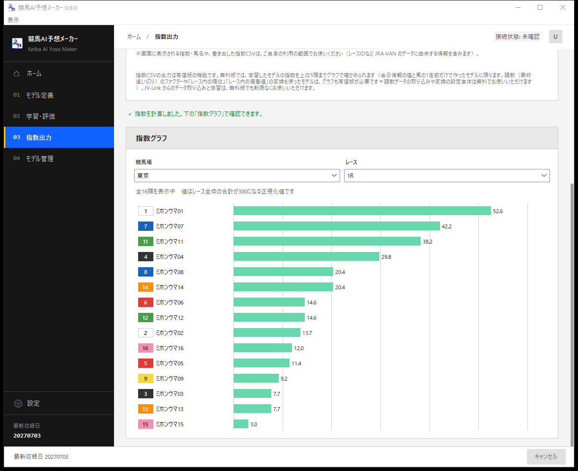Click yellow horse number badge 9

coord(145,379)
